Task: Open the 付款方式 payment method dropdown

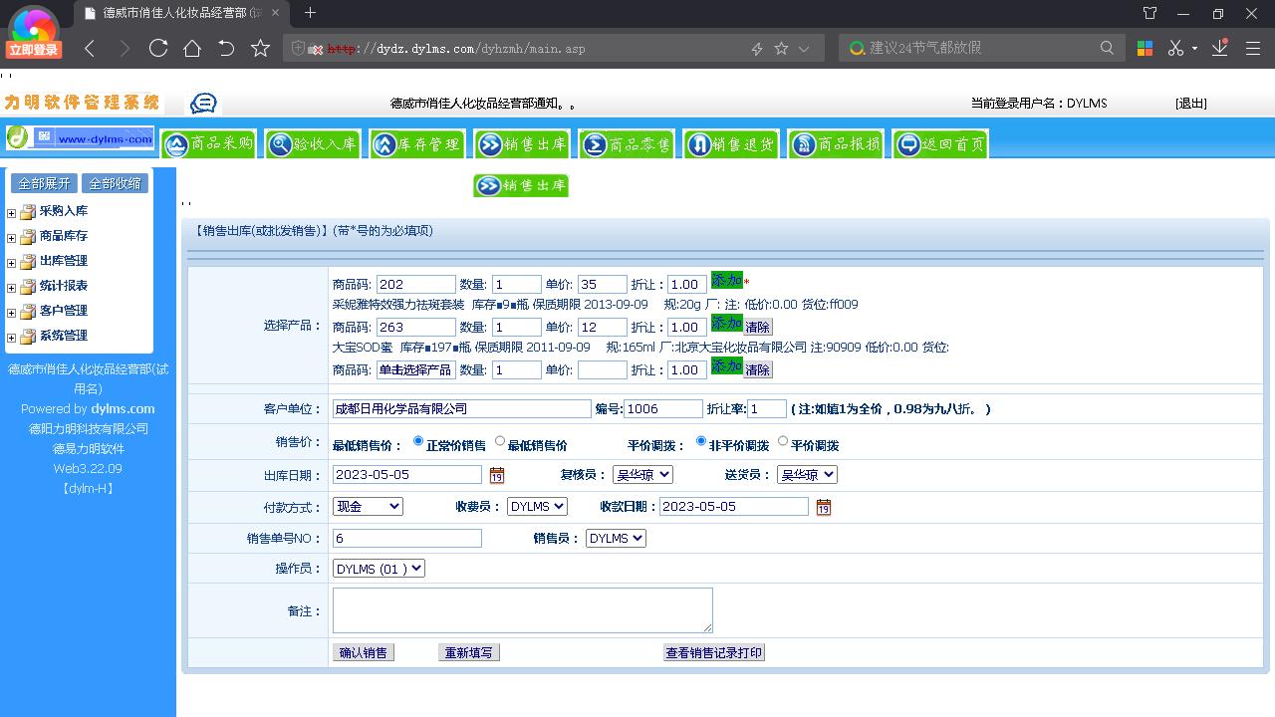Action: (x=368, y=506)
